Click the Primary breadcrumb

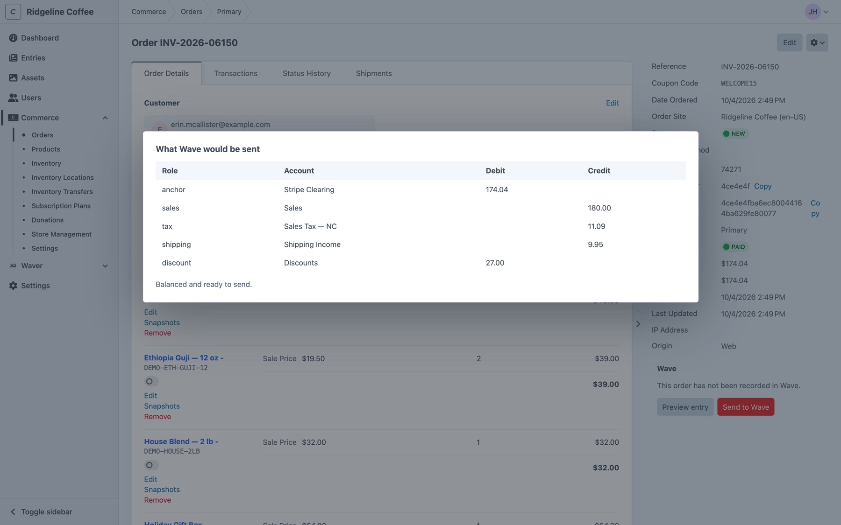[229, 12]
